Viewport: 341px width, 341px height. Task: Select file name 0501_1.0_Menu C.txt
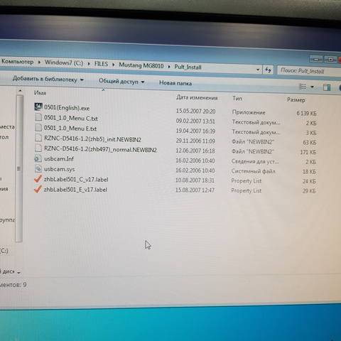pyautogui.click(x=71, y=118)
